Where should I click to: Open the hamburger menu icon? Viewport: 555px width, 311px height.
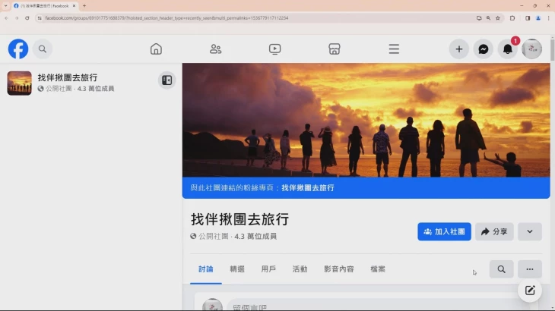pyautogui.click(x=394, y=49)
